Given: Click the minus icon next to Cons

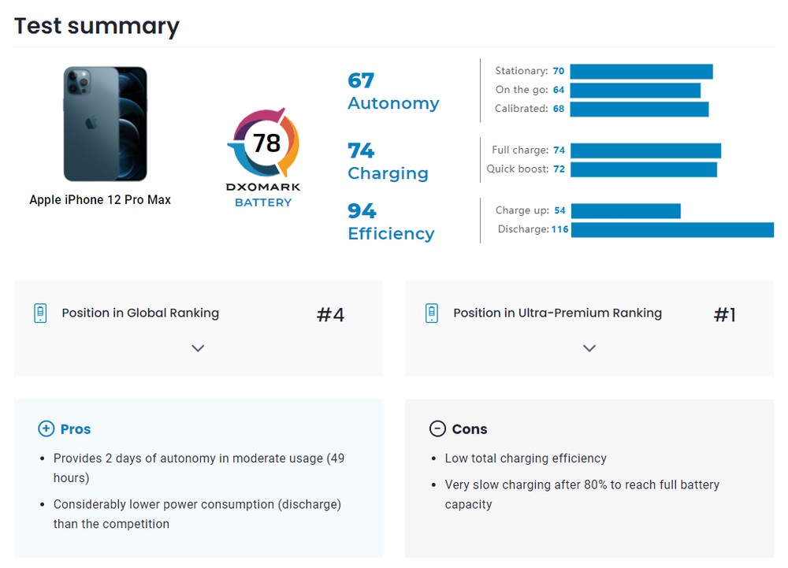Looking at the screenshot, I should 437,429.
